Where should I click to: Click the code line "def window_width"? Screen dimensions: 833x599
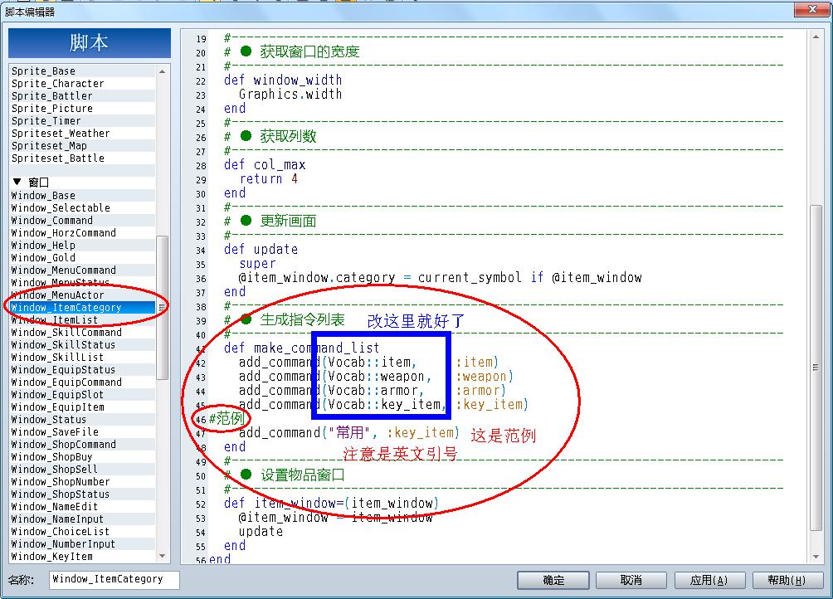(x=283, y=80)
